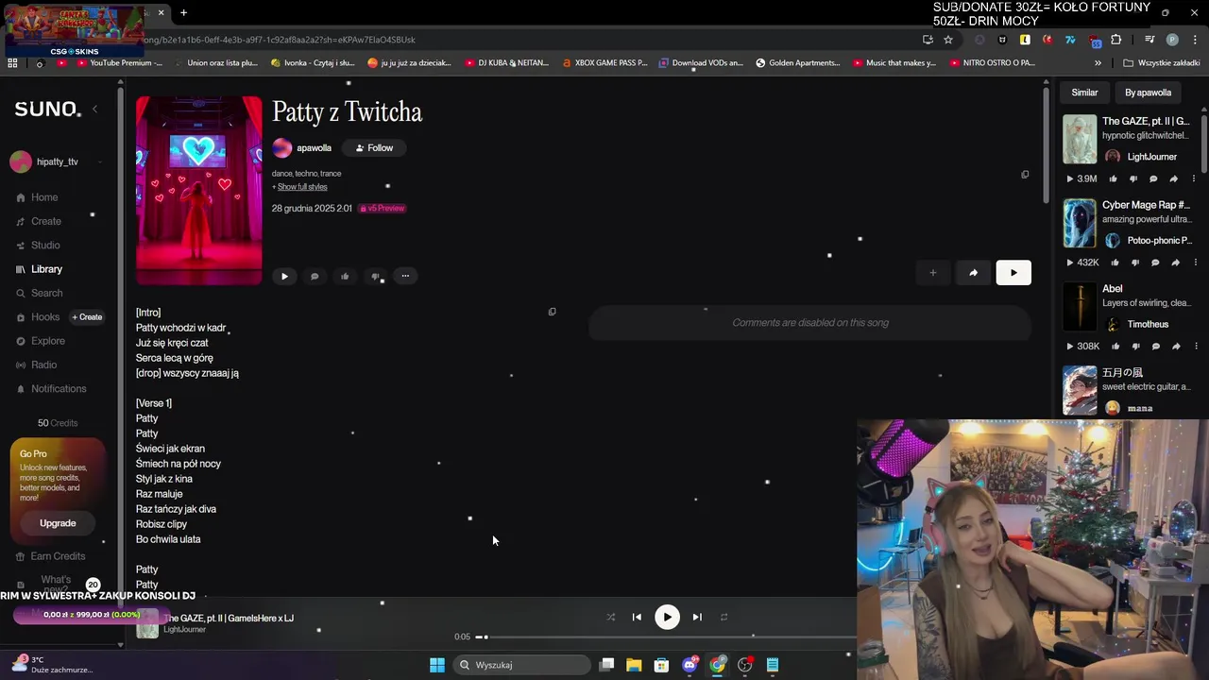
Task: Open the hipatty_ttv account menu
Action: [x=57, y=161]
